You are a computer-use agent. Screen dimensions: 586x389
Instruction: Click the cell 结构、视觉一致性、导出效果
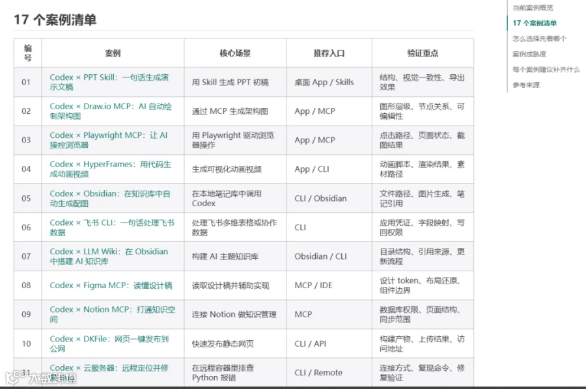coord(423,82)
